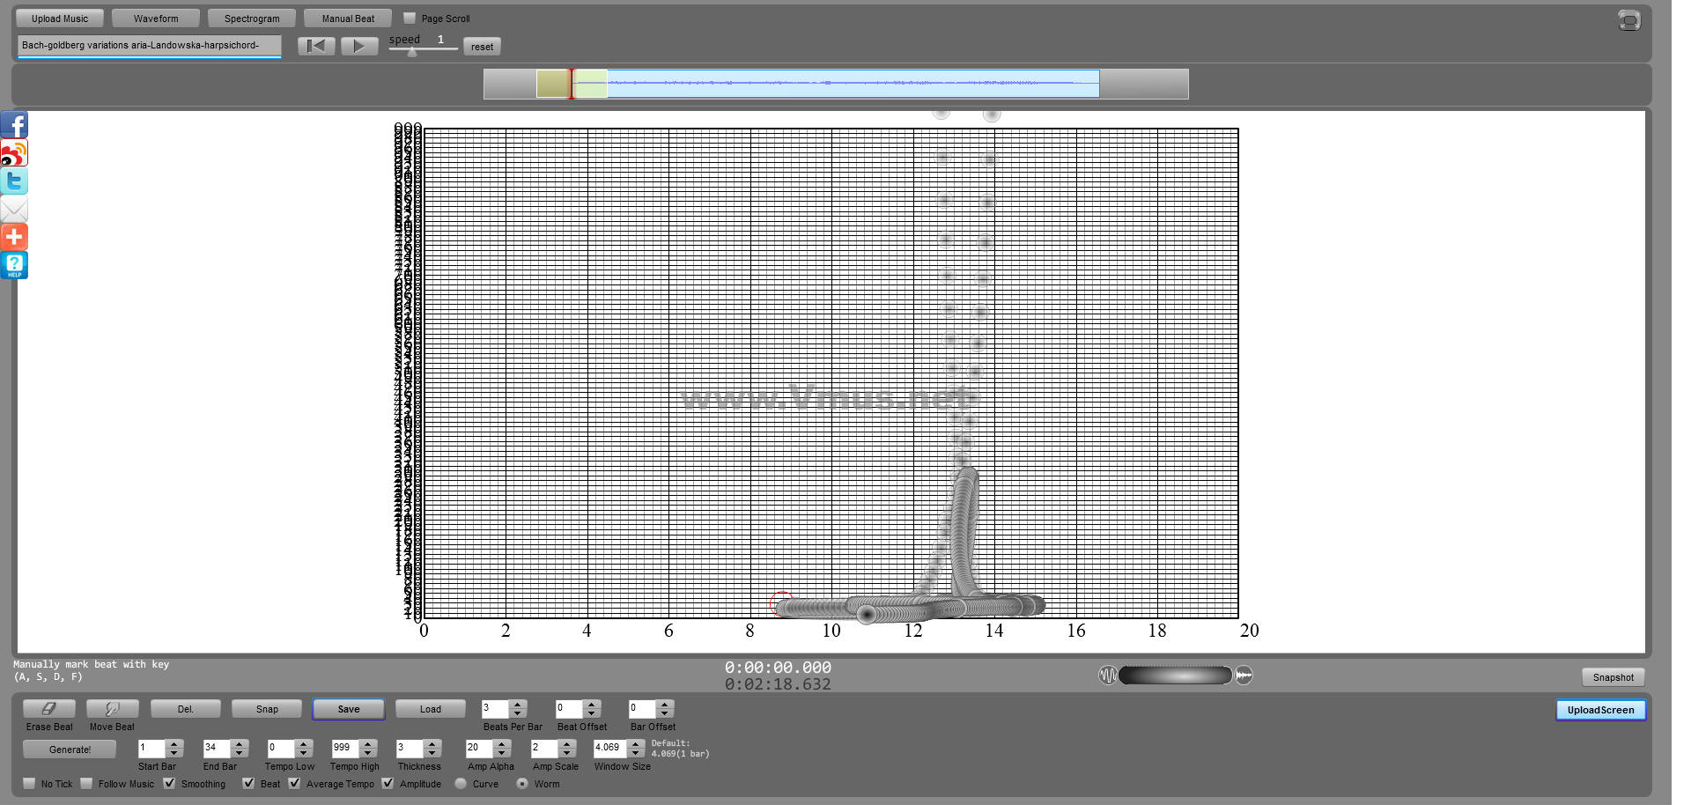Adjust the playback speed slider
The height and width of the screenshot is (805, 1691).
[x=412, y=51]
